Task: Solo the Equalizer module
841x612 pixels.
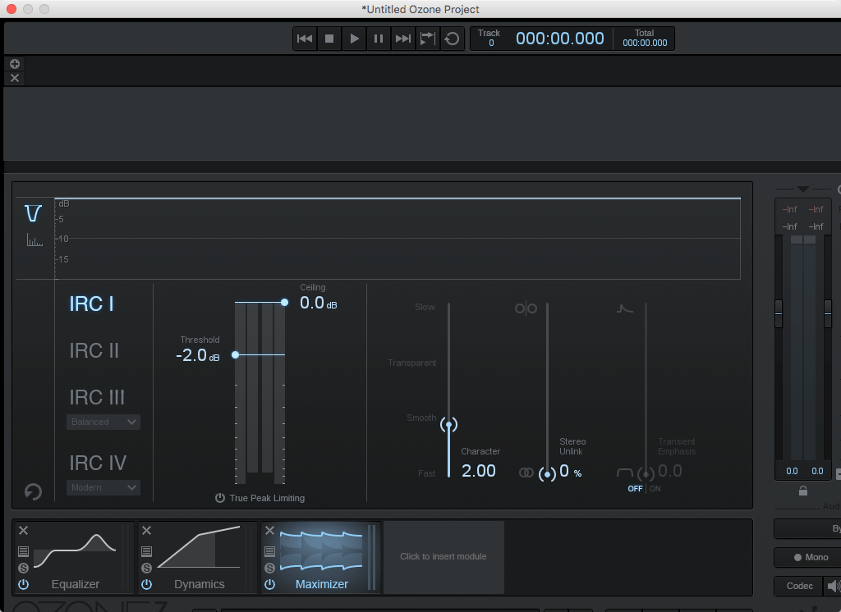Action: tap(23, 568)
